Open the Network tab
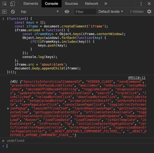Screen dimensions: 154x153 pyautogui.click(x=92, y=4)
